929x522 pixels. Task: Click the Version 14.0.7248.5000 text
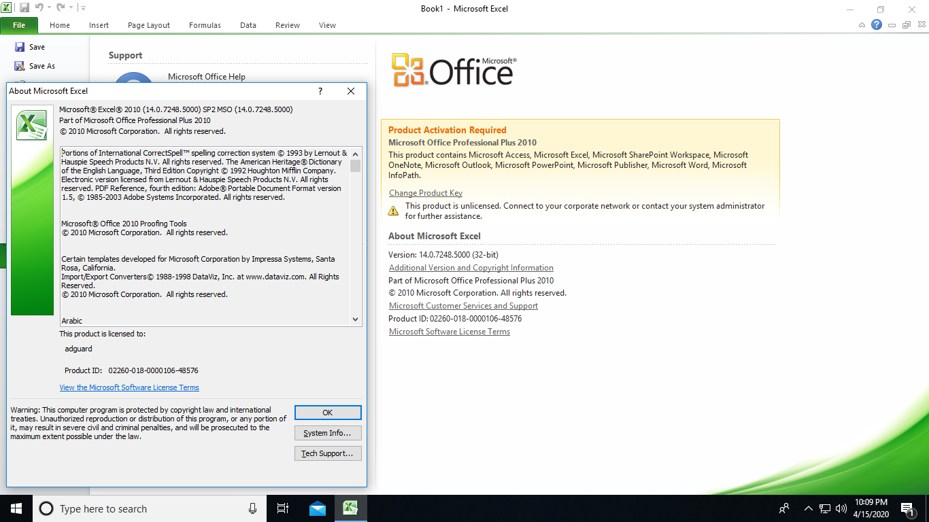tap(443, 255)
